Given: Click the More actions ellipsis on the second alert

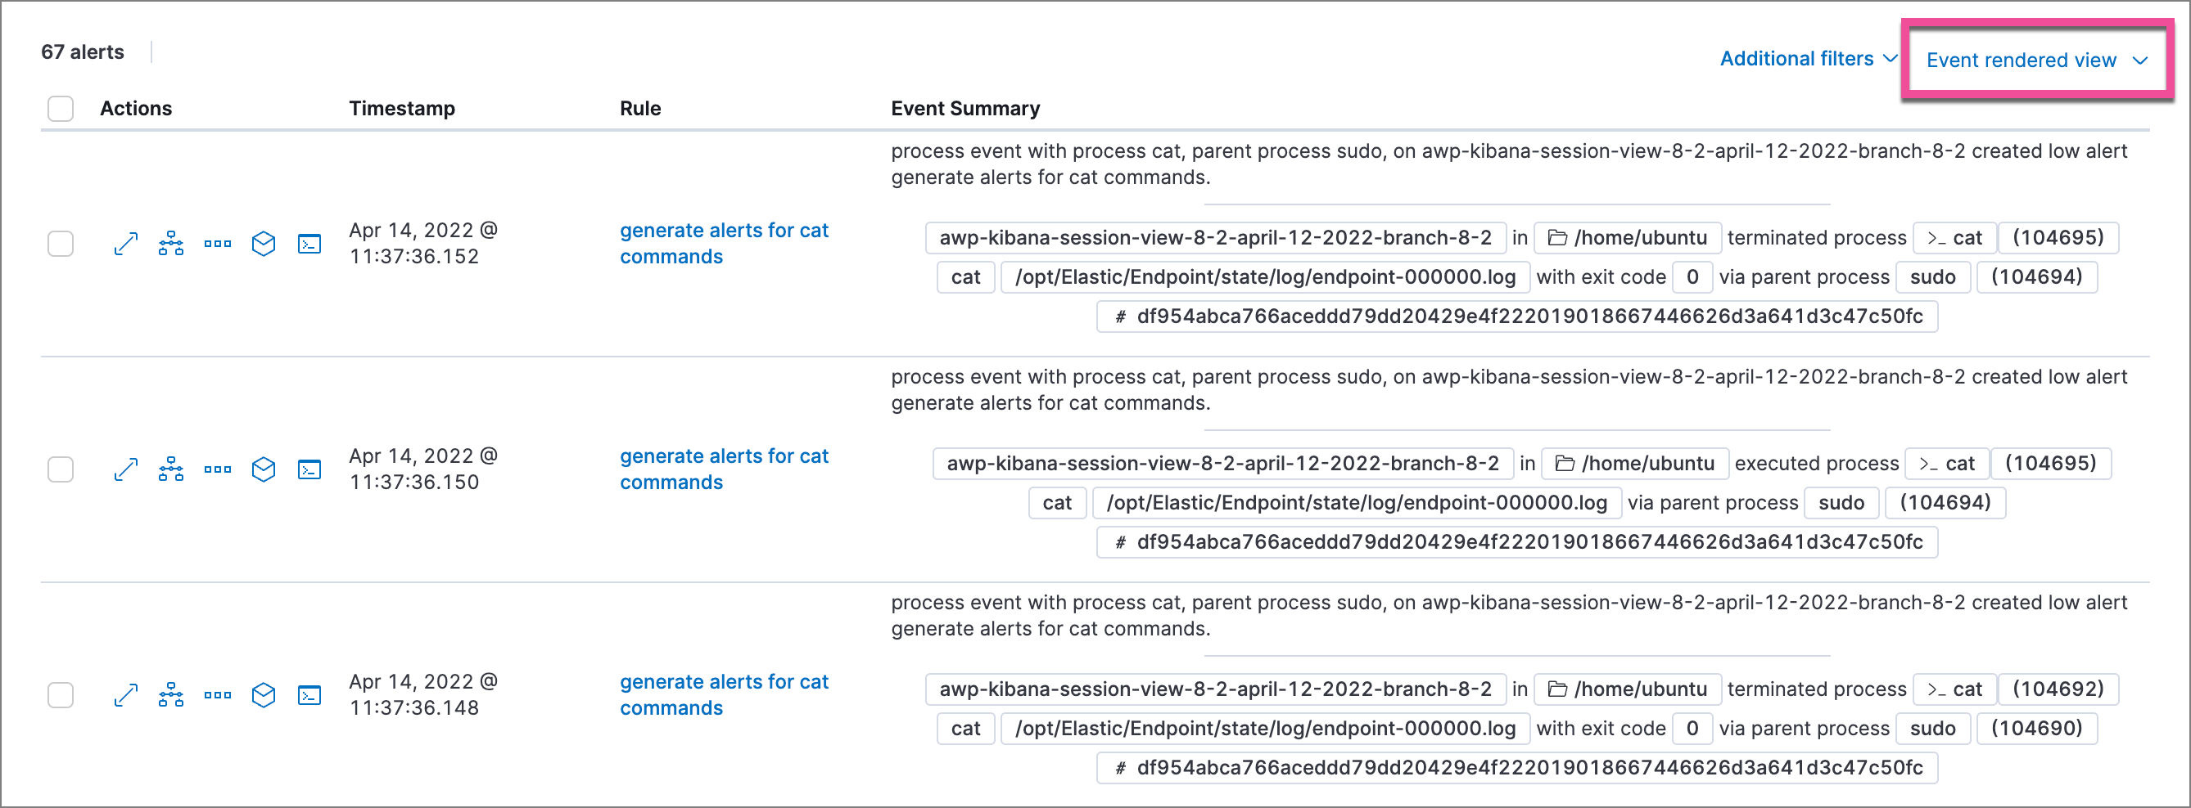Looking at the screenshot, I should click(217, 469).
